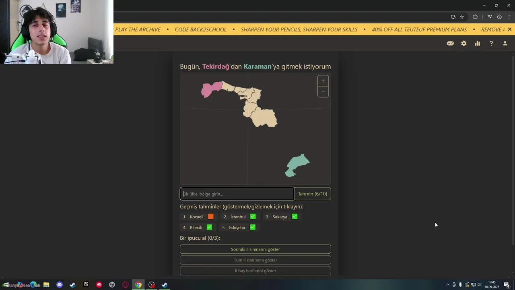515x290 pixels.
Task: Click the install app icon in address bar
Action: 453,17
